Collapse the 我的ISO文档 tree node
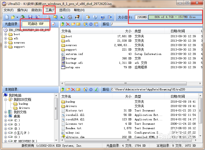 [x=5, y=99]
